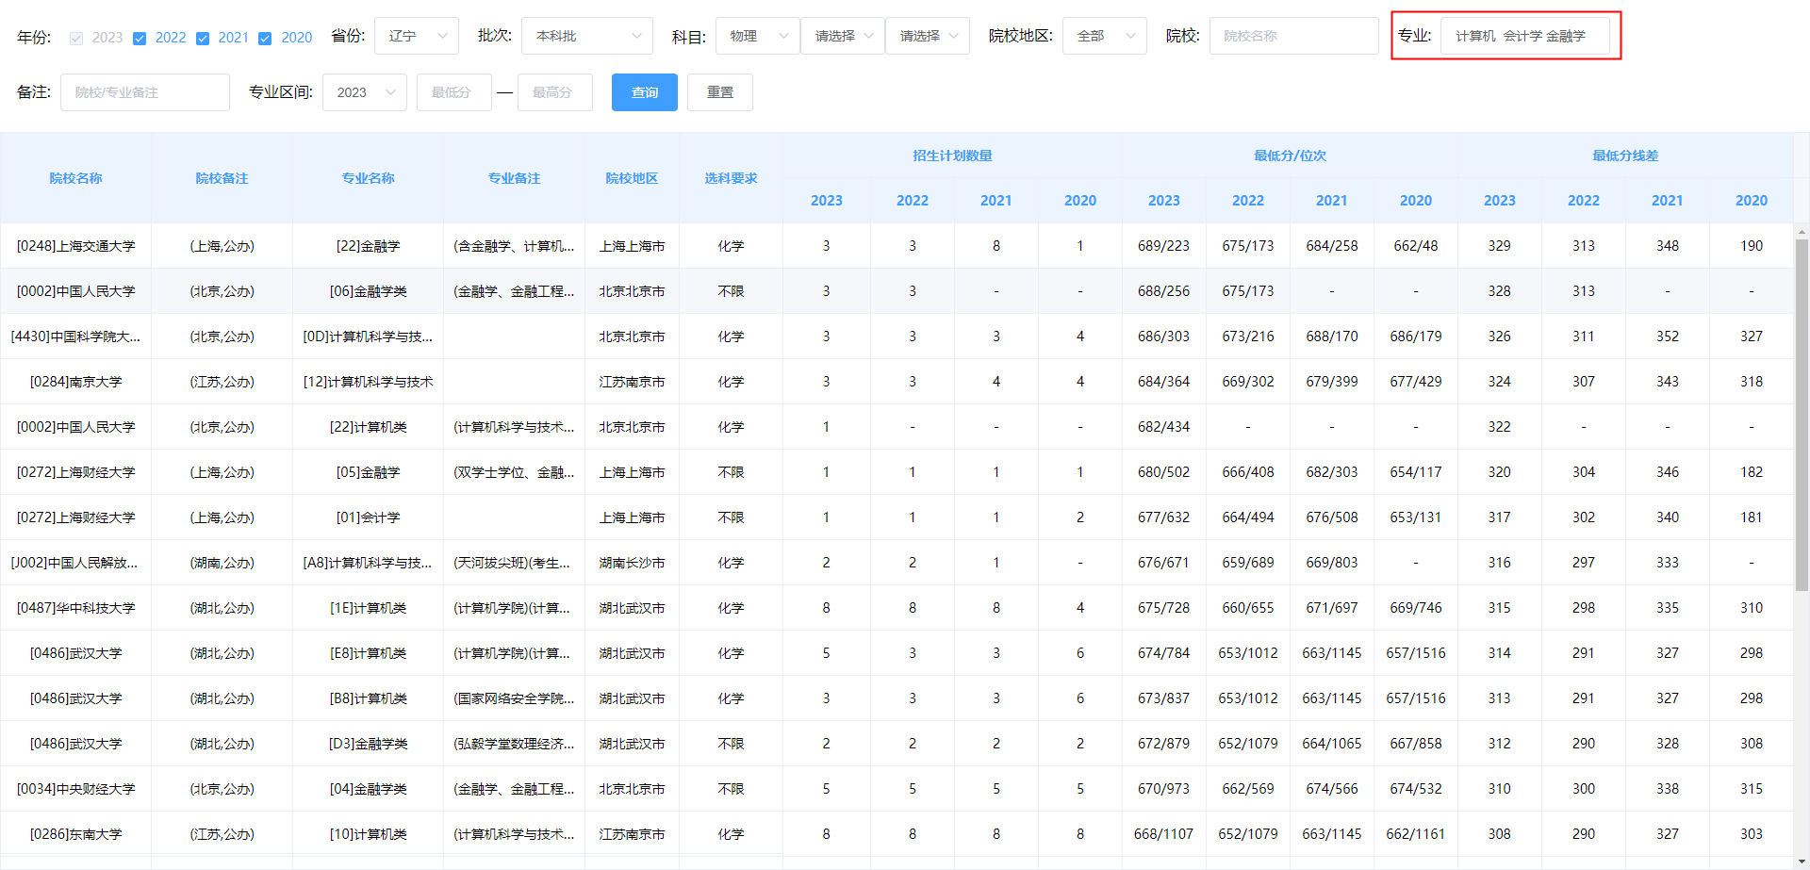The image size is (1810, 870).
Task: Open the second 请选择 subject dropdown
Action: (x=927, y=35)
